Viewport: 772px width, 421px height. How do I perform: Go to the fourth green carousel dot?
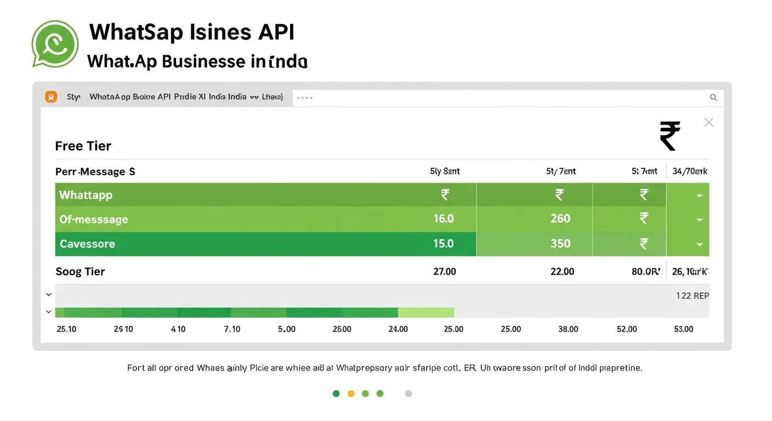pos(380,394)
